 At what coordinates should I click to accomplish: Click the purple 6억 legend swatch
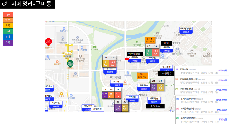tap(8, 43)
